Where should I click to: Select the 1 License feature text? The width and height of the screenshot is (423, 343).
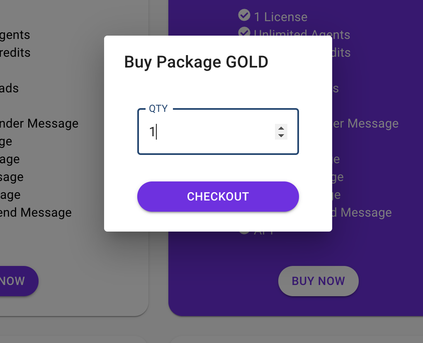pos(281,17)
